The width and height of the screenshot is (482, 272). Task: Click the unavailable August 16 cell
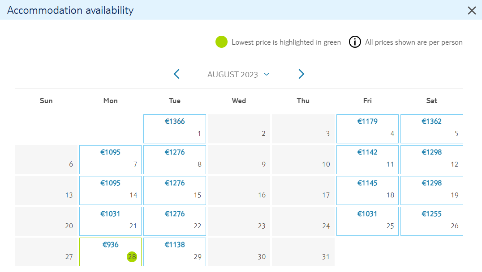point(239,190)
